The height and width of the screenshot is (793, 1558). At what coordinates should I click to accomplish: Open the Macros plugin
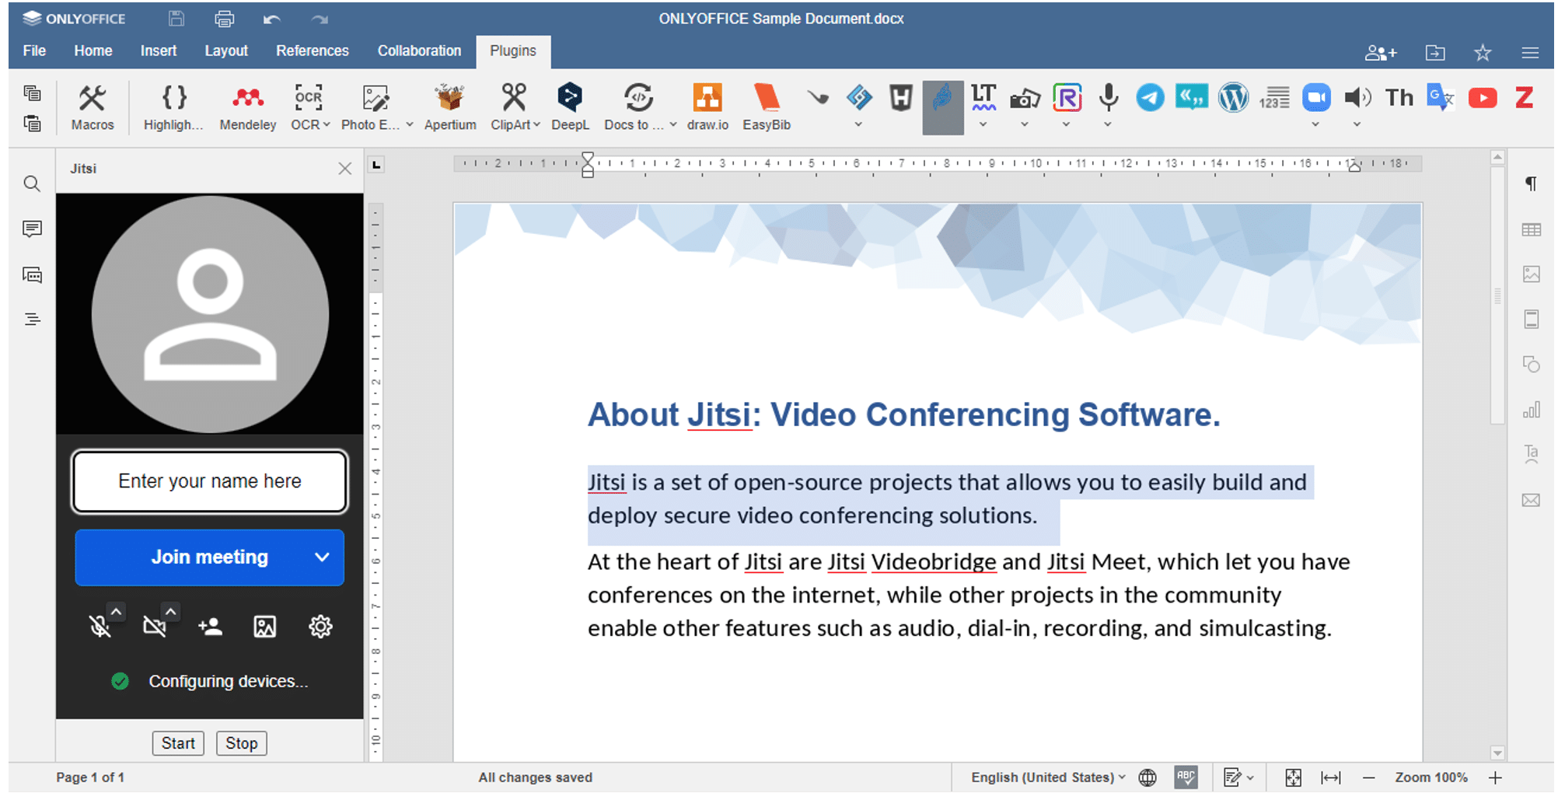(93, 107)
